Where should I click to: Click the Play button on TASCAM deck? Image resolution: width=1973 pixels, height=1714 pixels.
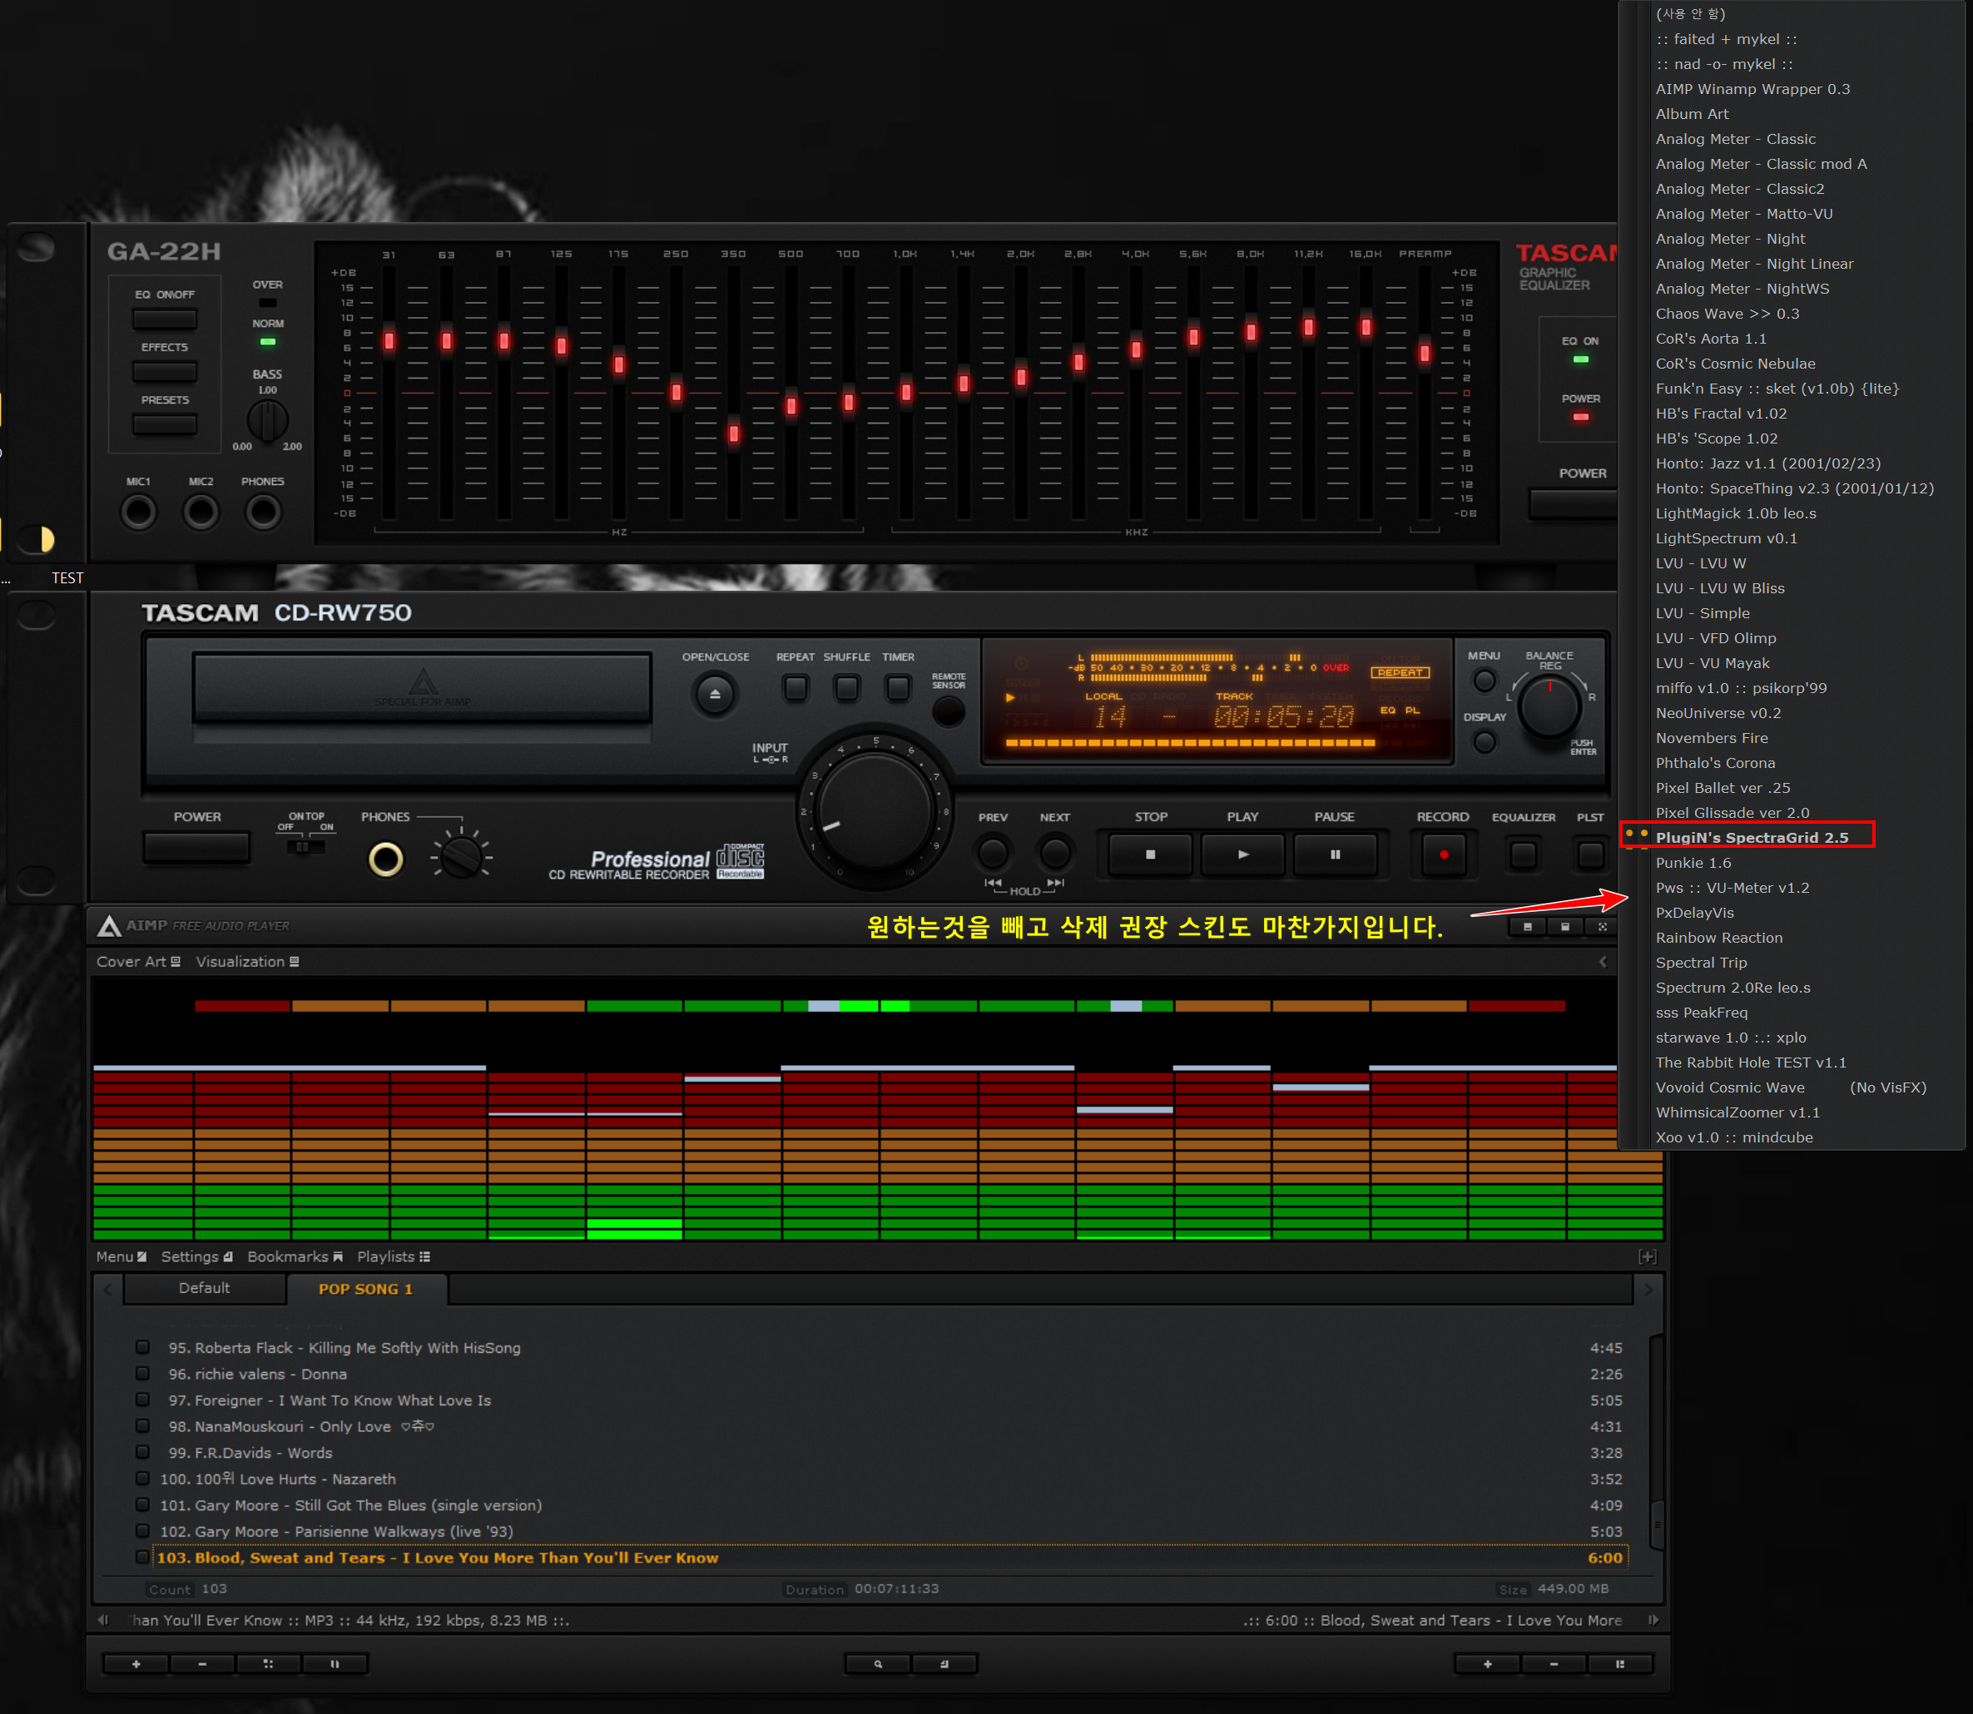(x=1242, y=855)
